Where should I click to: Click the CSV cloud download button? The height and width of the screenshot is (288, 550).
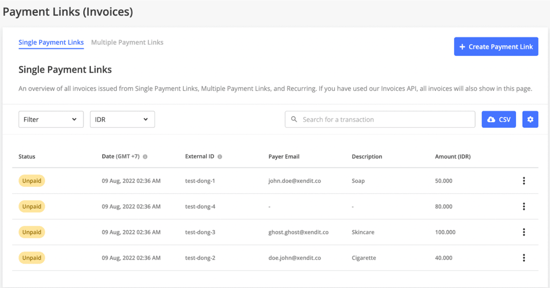(x=499, y=119)
